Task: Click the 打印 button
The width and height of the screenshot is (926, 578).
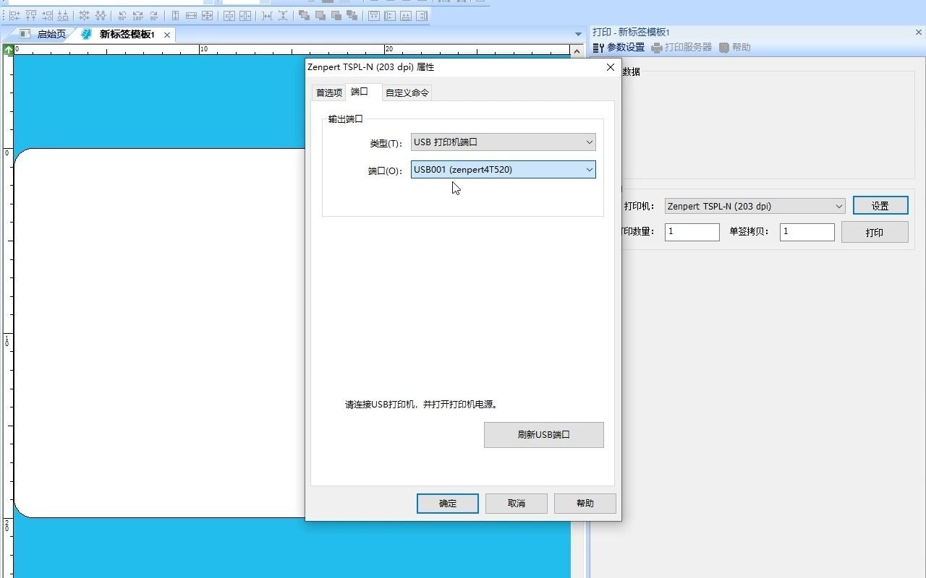Action: [x=875, y=233]
